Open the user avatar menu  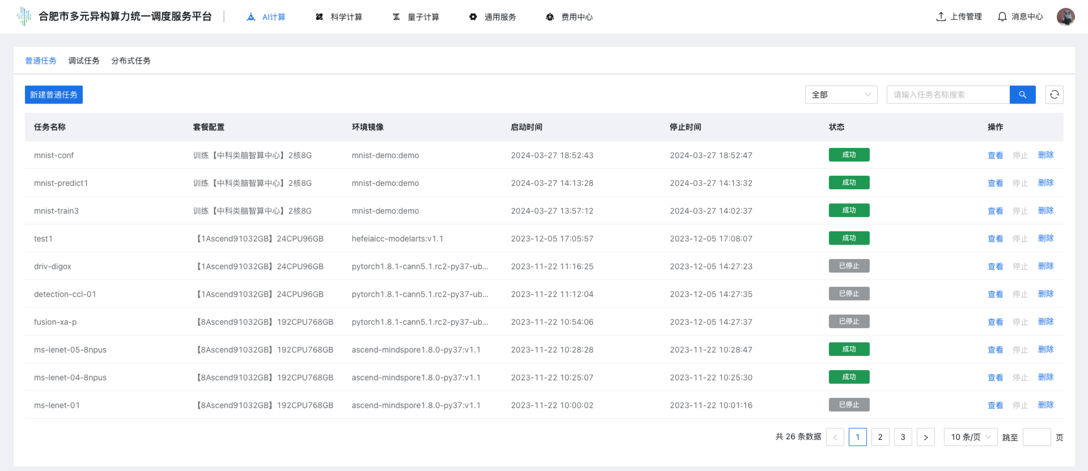1065,16
